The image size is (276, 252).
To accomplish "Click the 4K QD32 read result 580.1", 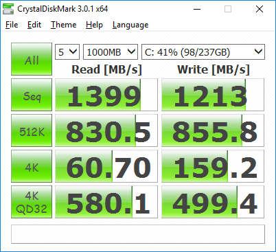I will 106,202.
